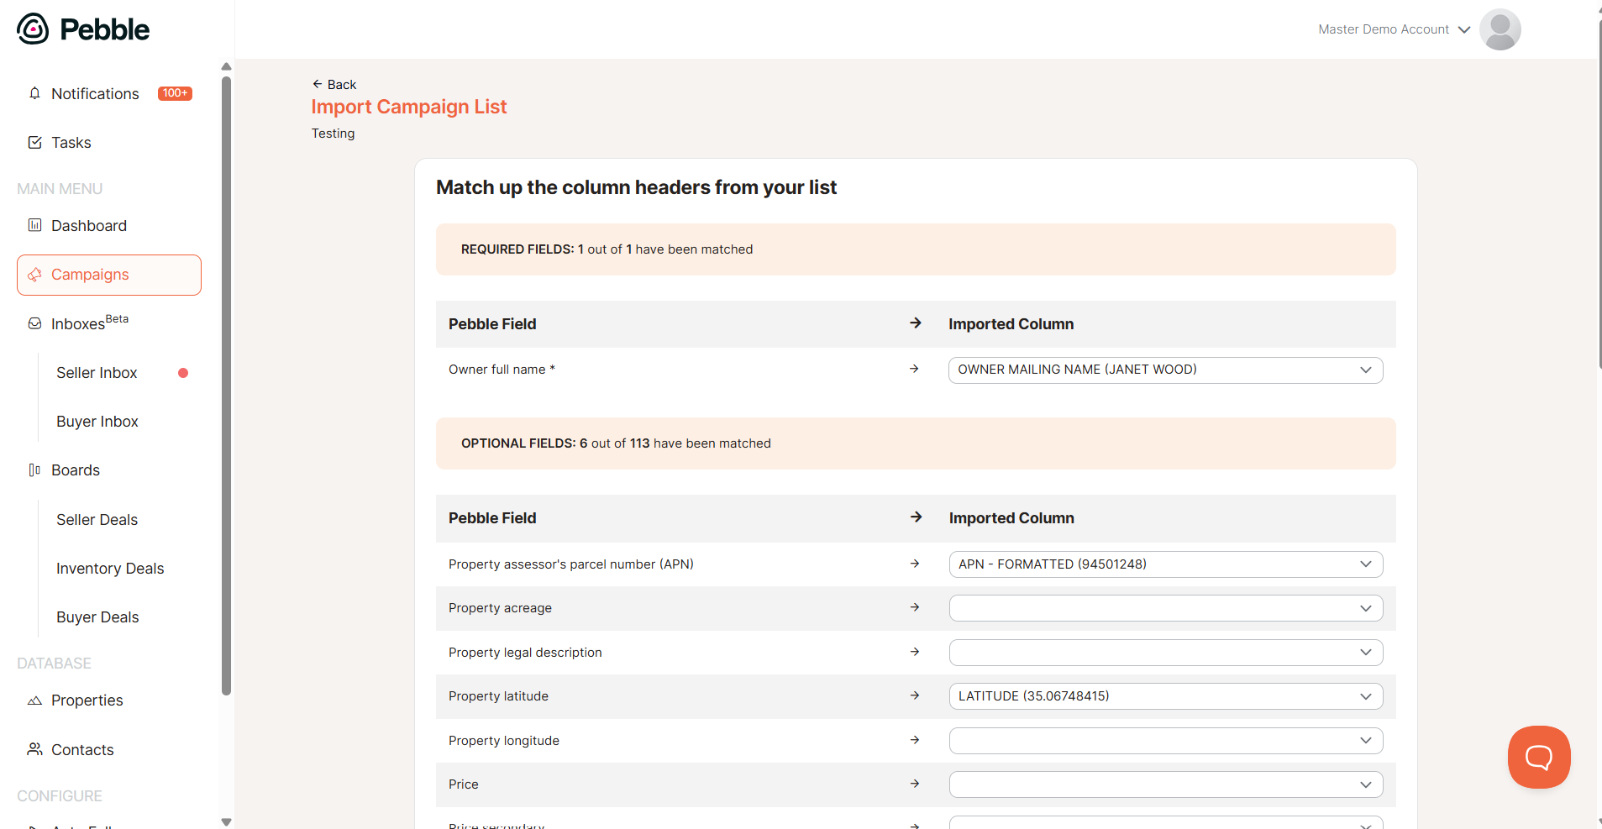1602x829 pixels.
Task: Click Property longitude label
Action: tap(504, 741)
